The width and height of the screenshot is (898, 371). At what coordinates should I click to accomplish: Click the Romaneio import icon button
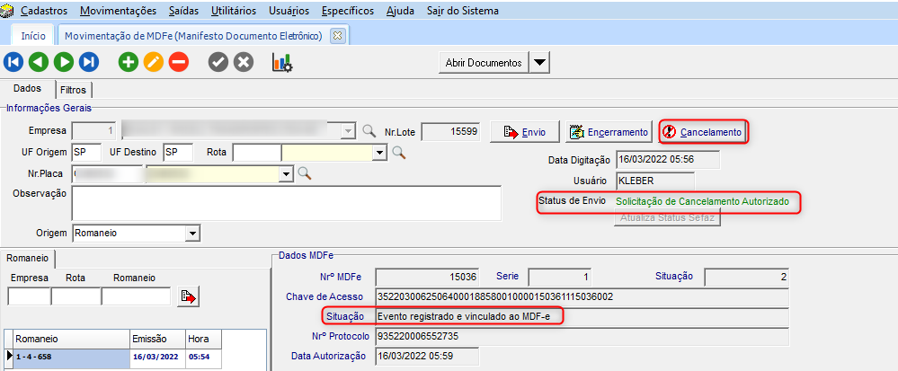[188, 296]
